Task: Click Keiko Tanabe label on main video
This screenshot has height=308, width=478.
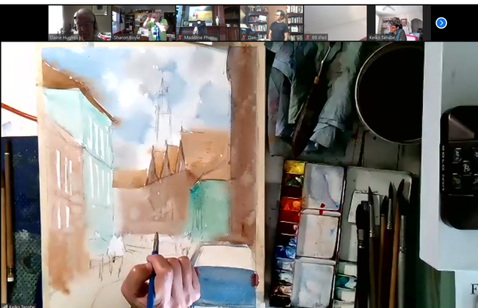Action: [22, 306]
